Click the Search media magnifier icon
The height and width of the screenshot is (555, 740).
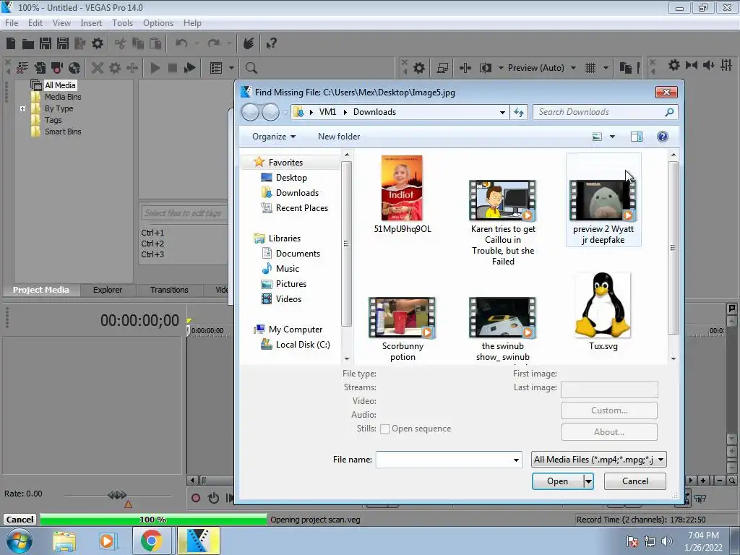[251, 68]
